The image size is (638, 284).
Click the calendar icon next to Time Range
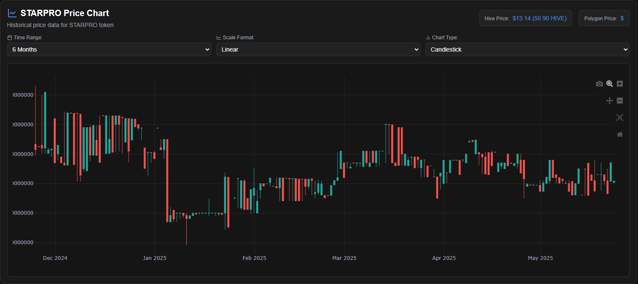(x=10, y=38)
